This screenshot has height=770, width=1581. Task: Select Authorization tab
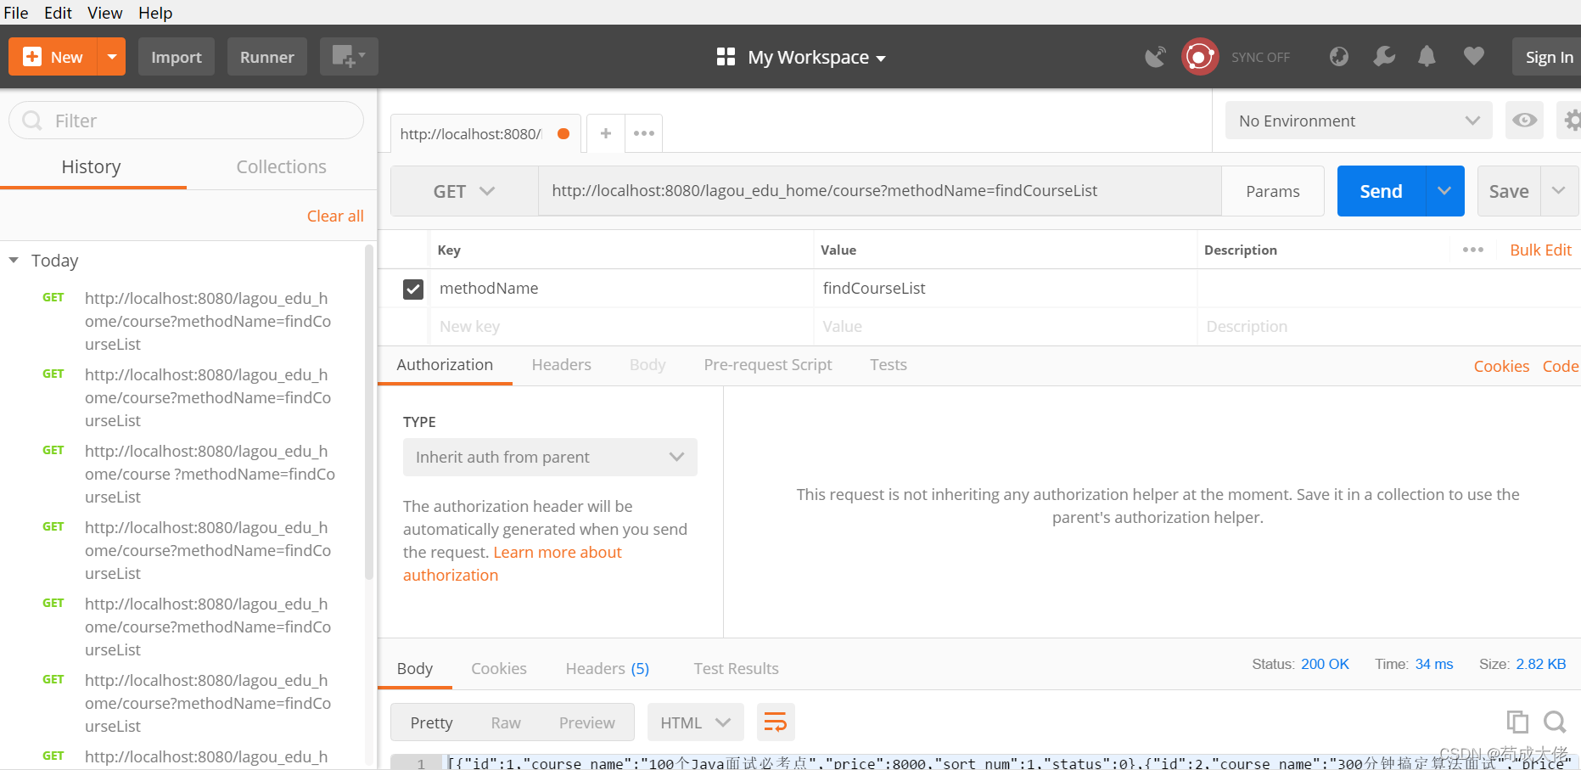tap(445, 365)
